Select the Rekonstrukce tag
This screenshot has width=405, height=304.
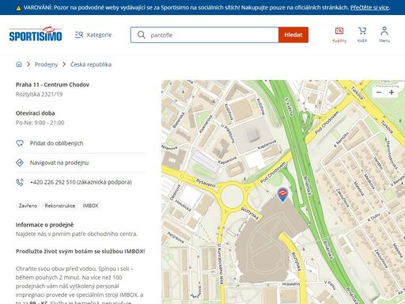click(60, 206)
